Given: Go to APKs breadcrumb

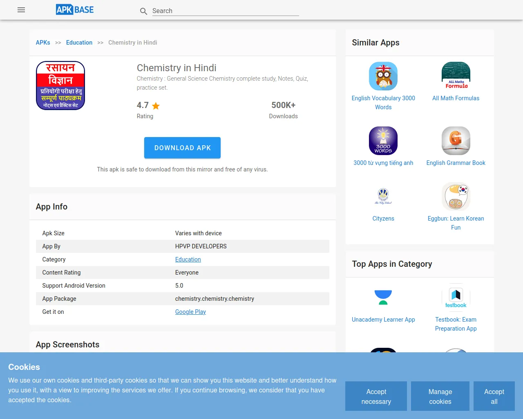Looking at the screenshot, I should (43, 43).
